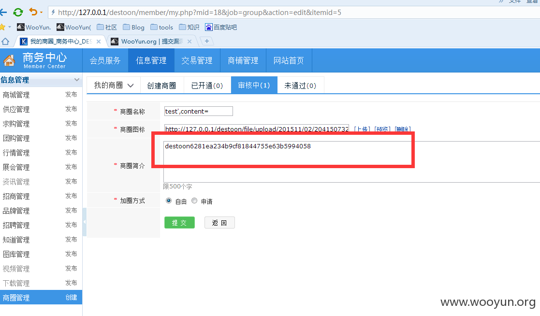The width and height of the screenshot is (540, 316).
Task: Open the 百度贴吧 bookmark
Action: [x=221, y=27]
